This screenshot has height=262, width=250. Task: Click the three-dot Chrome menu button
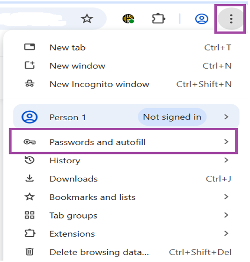click(231, 19)
